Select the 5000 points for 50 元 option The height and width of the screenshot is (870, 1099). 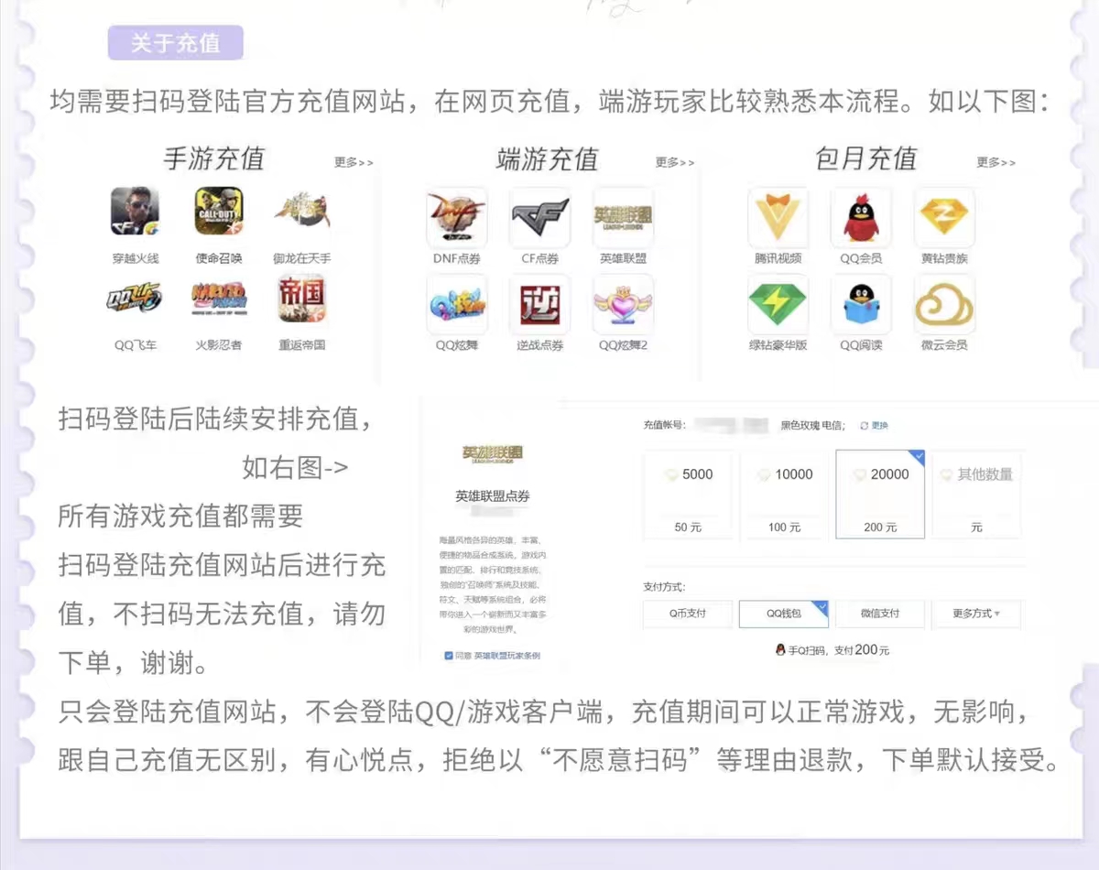tap(688, 495)
